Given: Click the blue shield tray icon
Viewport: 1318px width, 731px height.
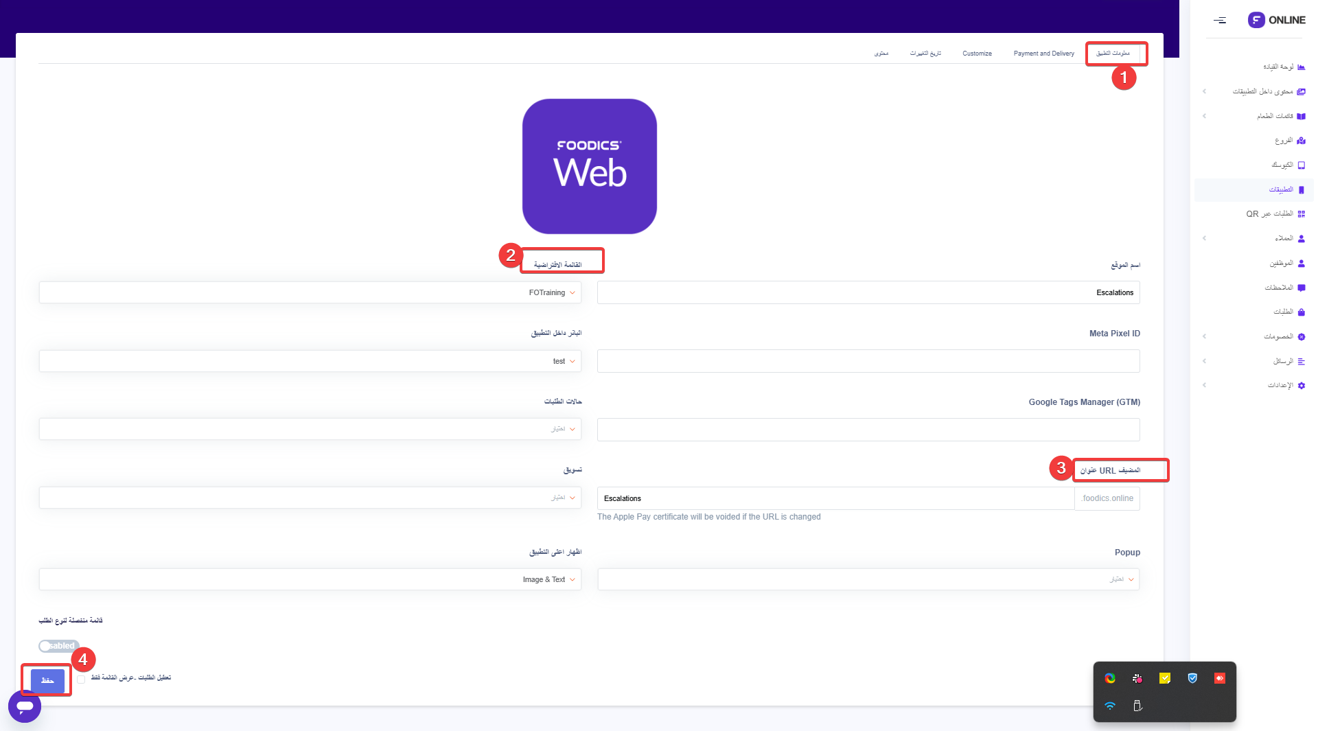Looking at the screenshot, I should pos(1192,678).
